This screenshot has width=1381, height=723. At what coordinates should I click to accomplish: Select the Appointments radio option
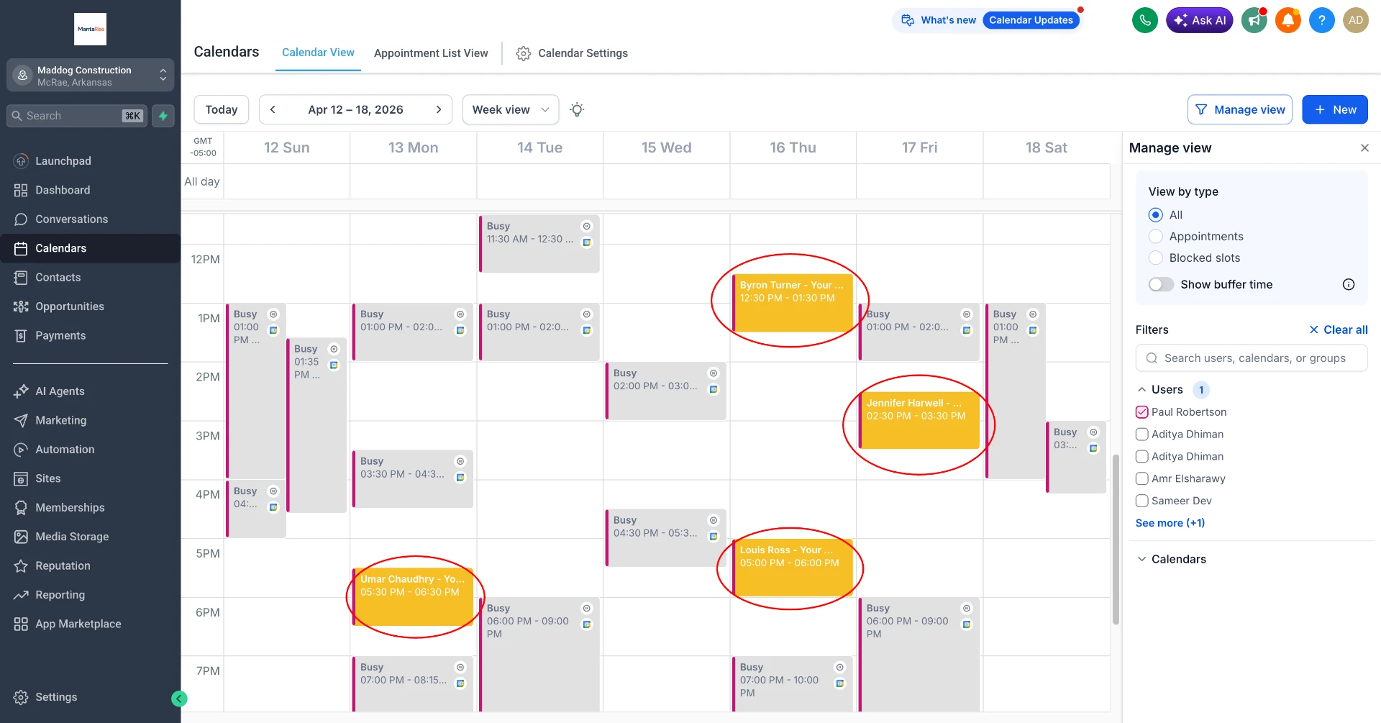1156,237
